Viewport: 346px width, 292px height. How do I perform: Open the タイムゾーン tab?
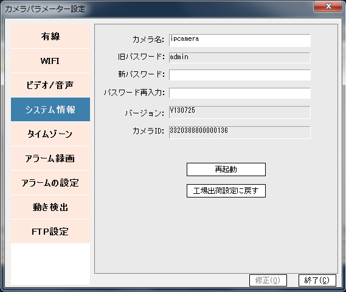pyautogui.click(x=50, y=134)
